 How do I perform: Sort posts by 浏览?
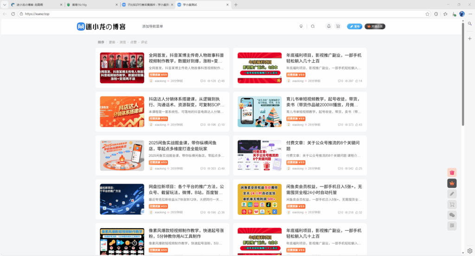point(122,42)
